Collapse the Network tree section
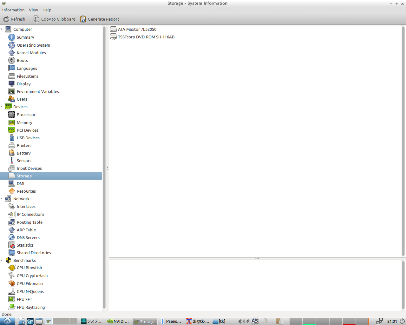406x325 pixels. pyautogui.click(x=2, y=199)
